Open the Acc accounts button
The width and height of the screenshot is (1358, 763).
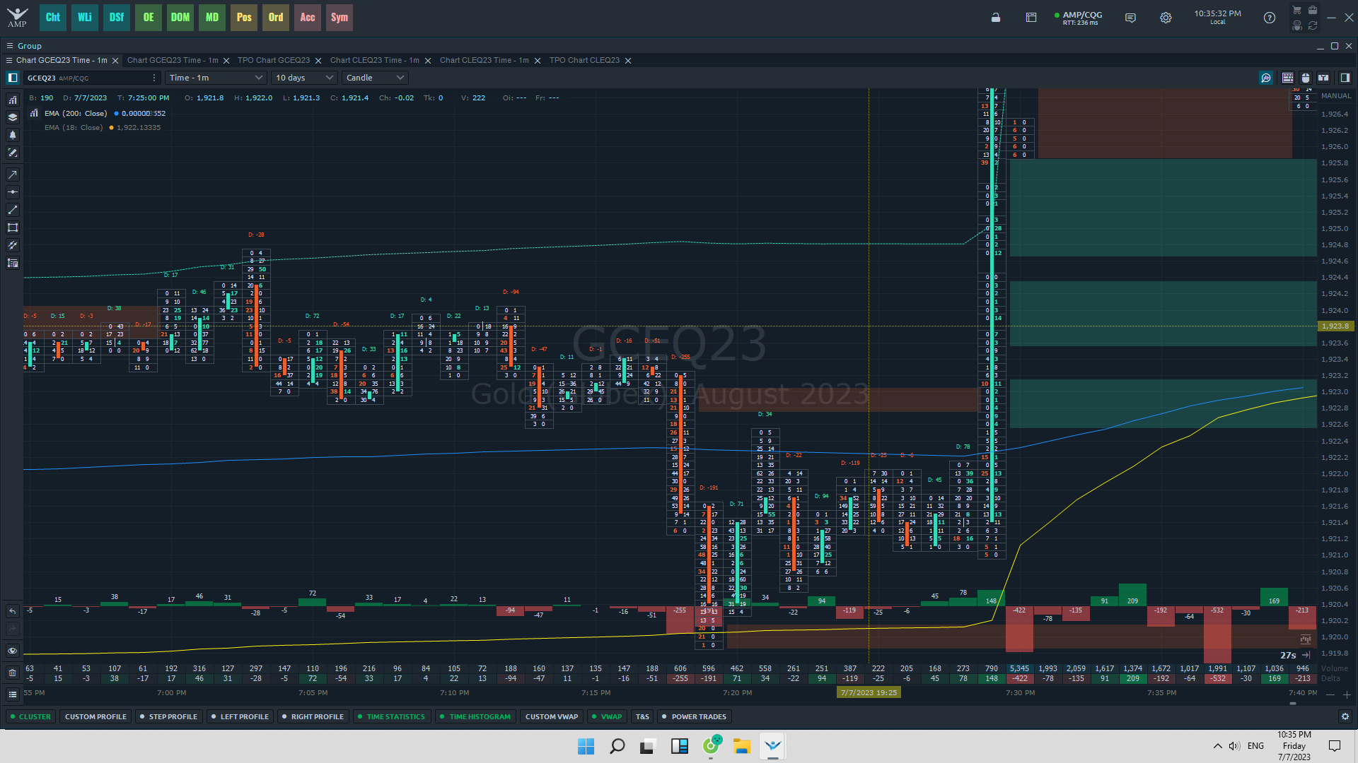pos(308,17)
